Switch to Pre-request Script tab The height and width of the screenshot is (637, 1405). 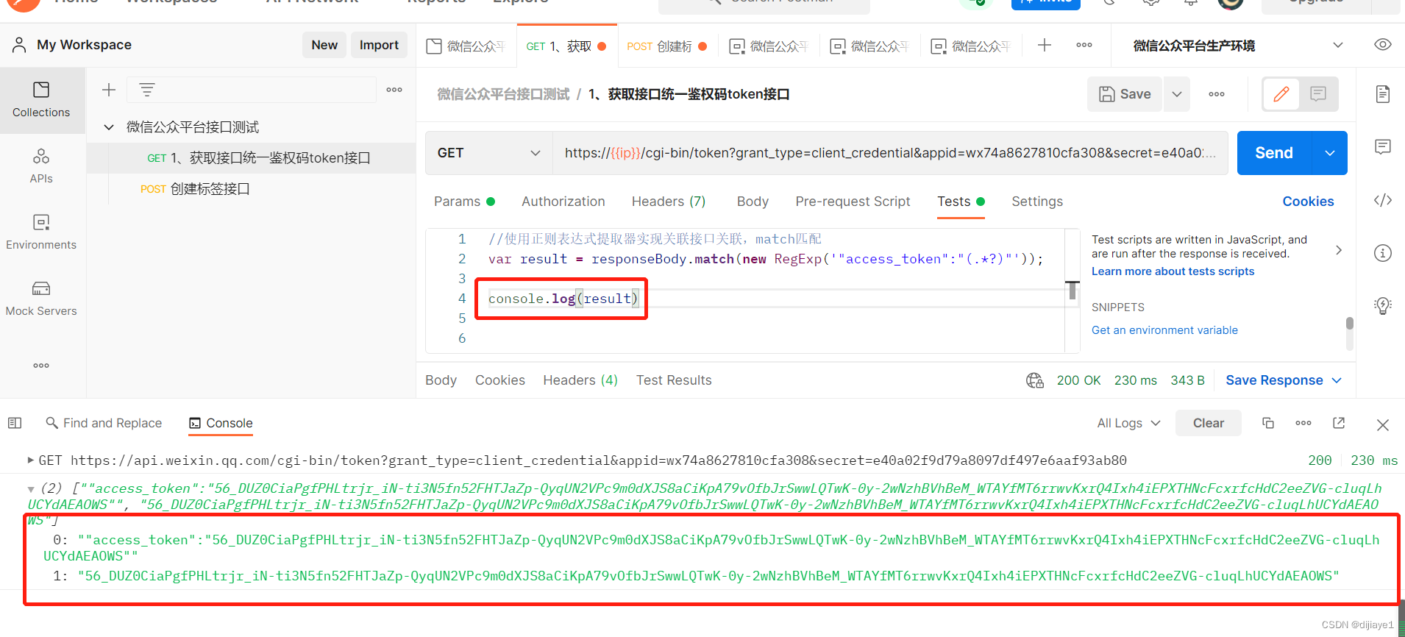[x=853, y=202]
